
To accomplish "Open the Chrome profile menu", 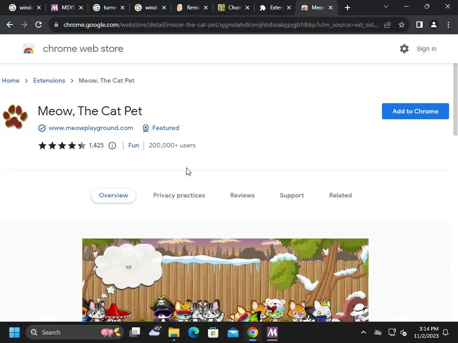I will tap(434, 25).
